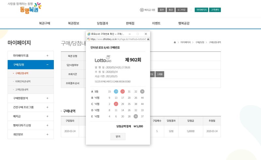The height and width of the screenshot is (160, 261).
Task: Expand 개인정보 menu
Action: [x=47, y=134]
